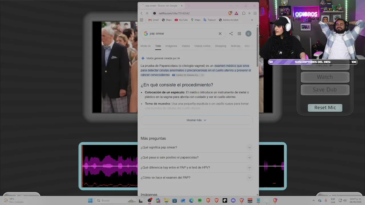Open the bookmarks bar apps grid icon
365x205 pixels.
(x=141, y=20)
